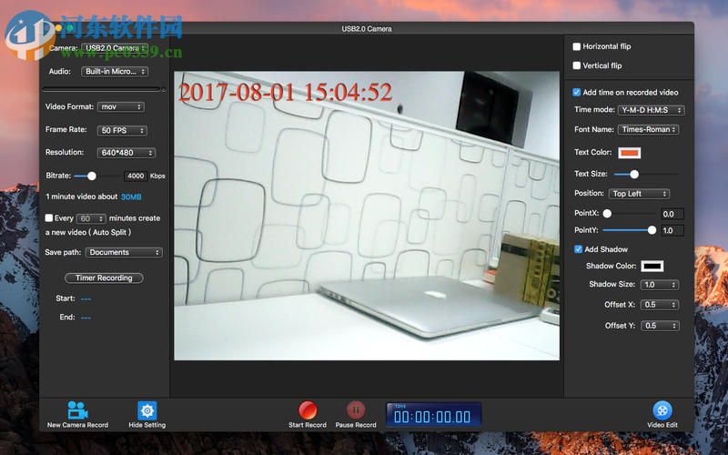Open the Font Name Times-Roman dropdown
This screenshot has width=728, height=455.
click(x=648, y=129)
